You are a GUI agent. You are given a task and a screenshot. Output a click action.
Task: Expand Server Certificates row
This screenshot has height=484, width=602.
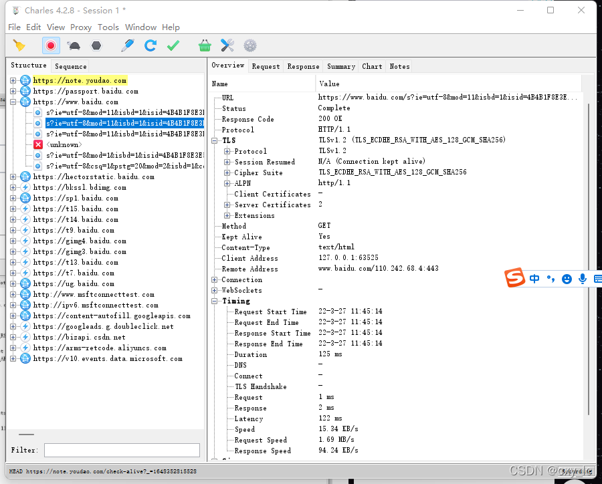(x=227, y=205)
